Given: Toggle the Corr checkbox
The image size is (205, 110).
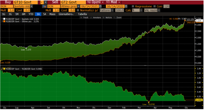Looking at the screenshot, I should tap(155, 6).
